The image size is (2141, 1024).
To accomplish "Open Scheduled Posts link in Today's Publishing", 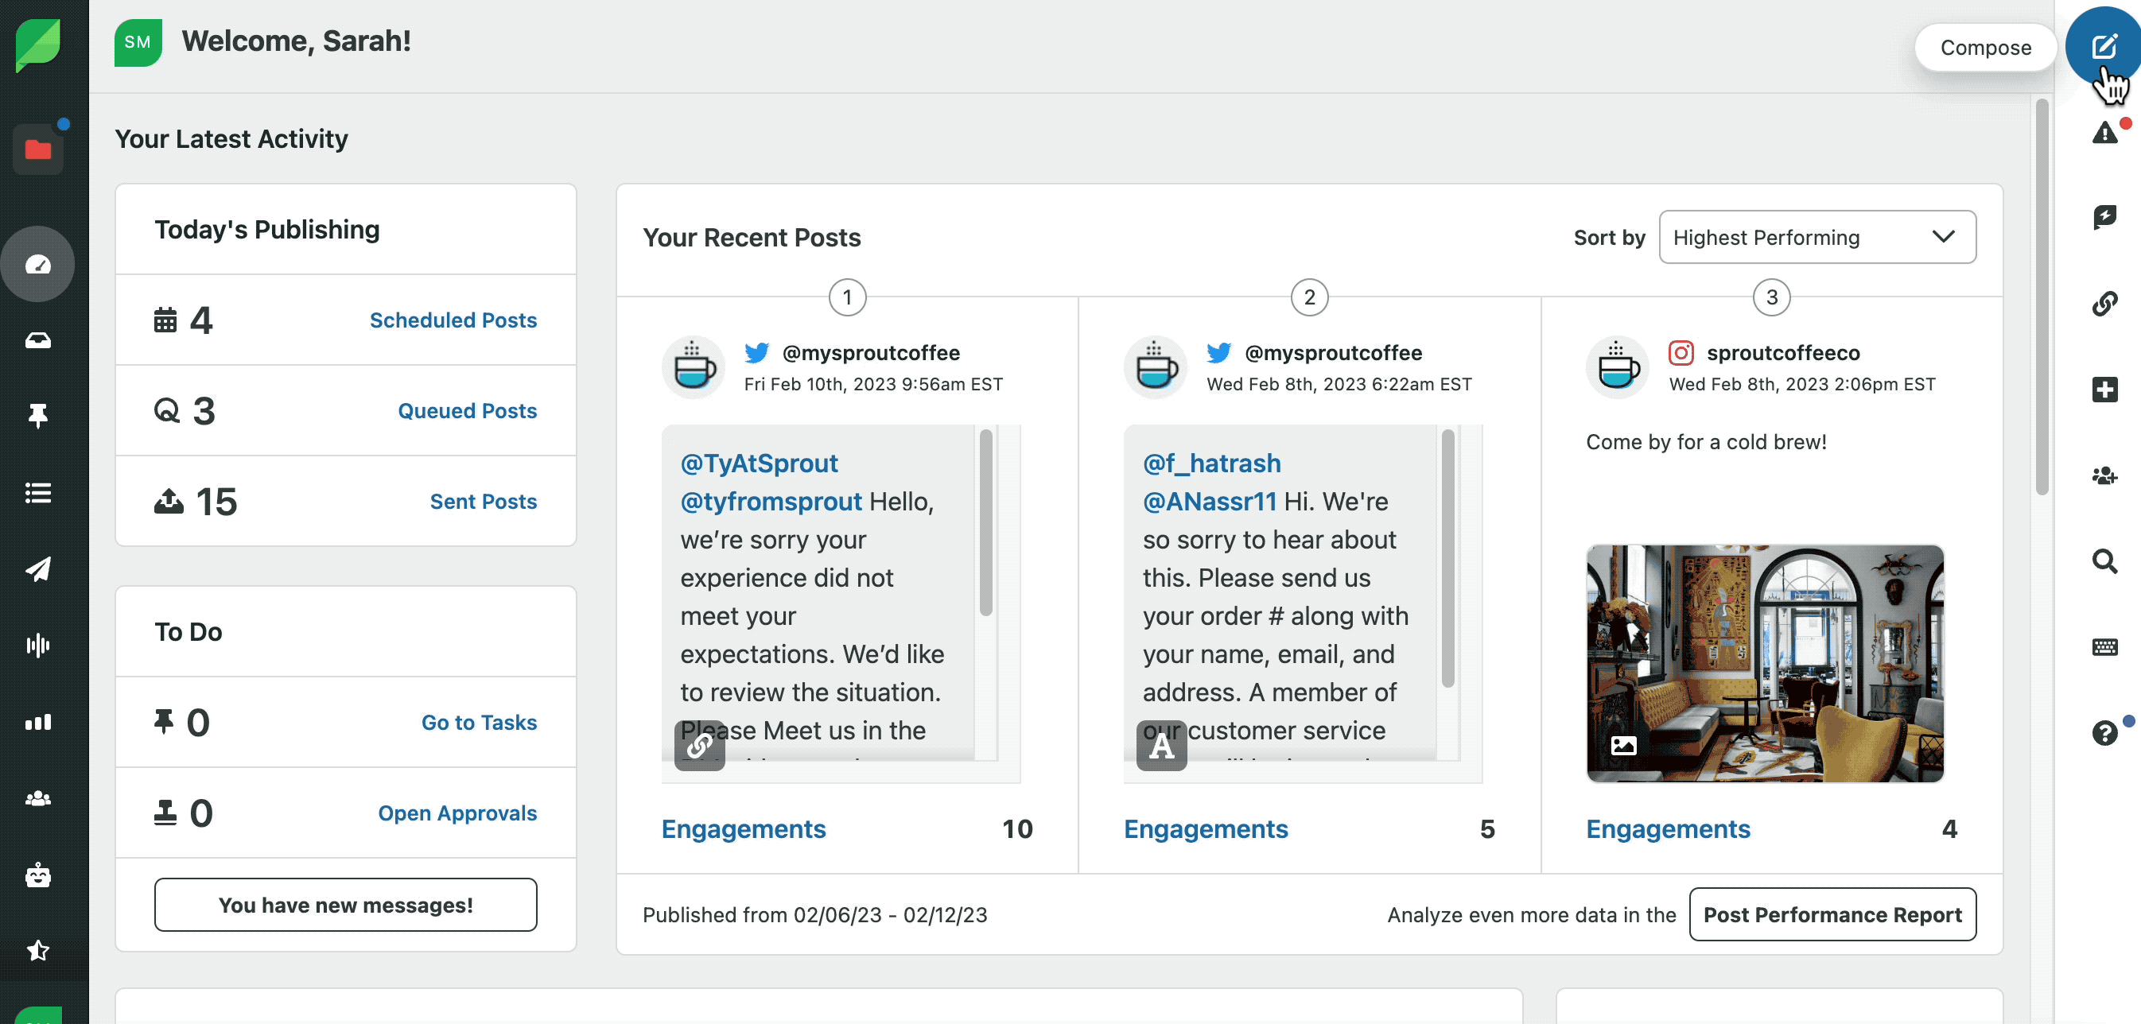I will point(453,318).
